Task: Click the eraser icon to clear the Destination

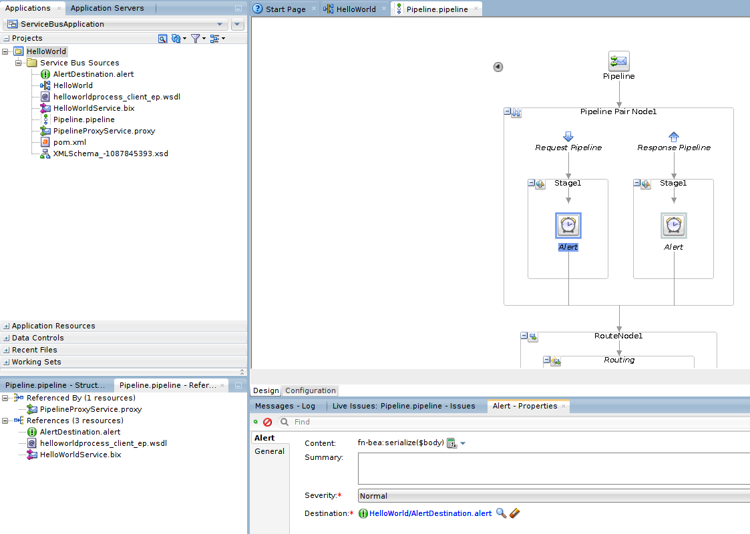Action: [514, 513]
